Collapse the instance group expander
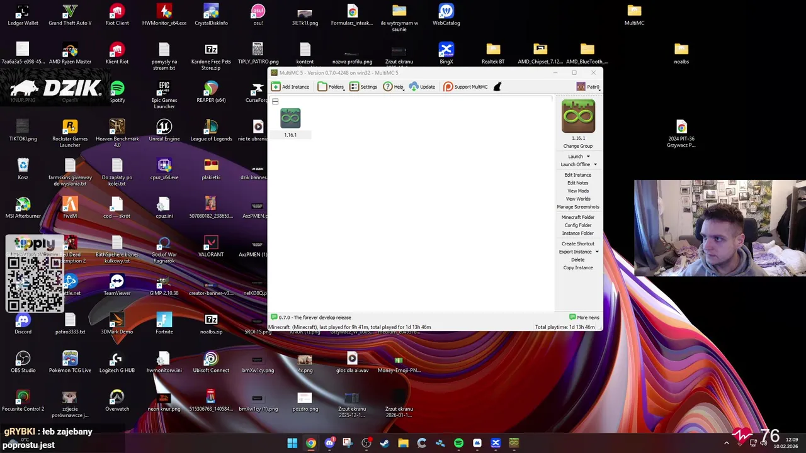 [x=275, y=101]
